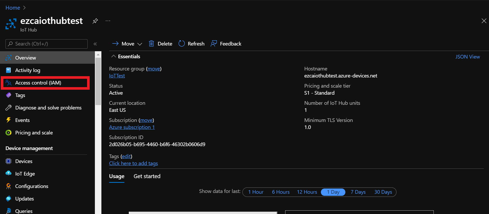
Task: Click edit link next to Tags
Action: (x=126, y=156)
